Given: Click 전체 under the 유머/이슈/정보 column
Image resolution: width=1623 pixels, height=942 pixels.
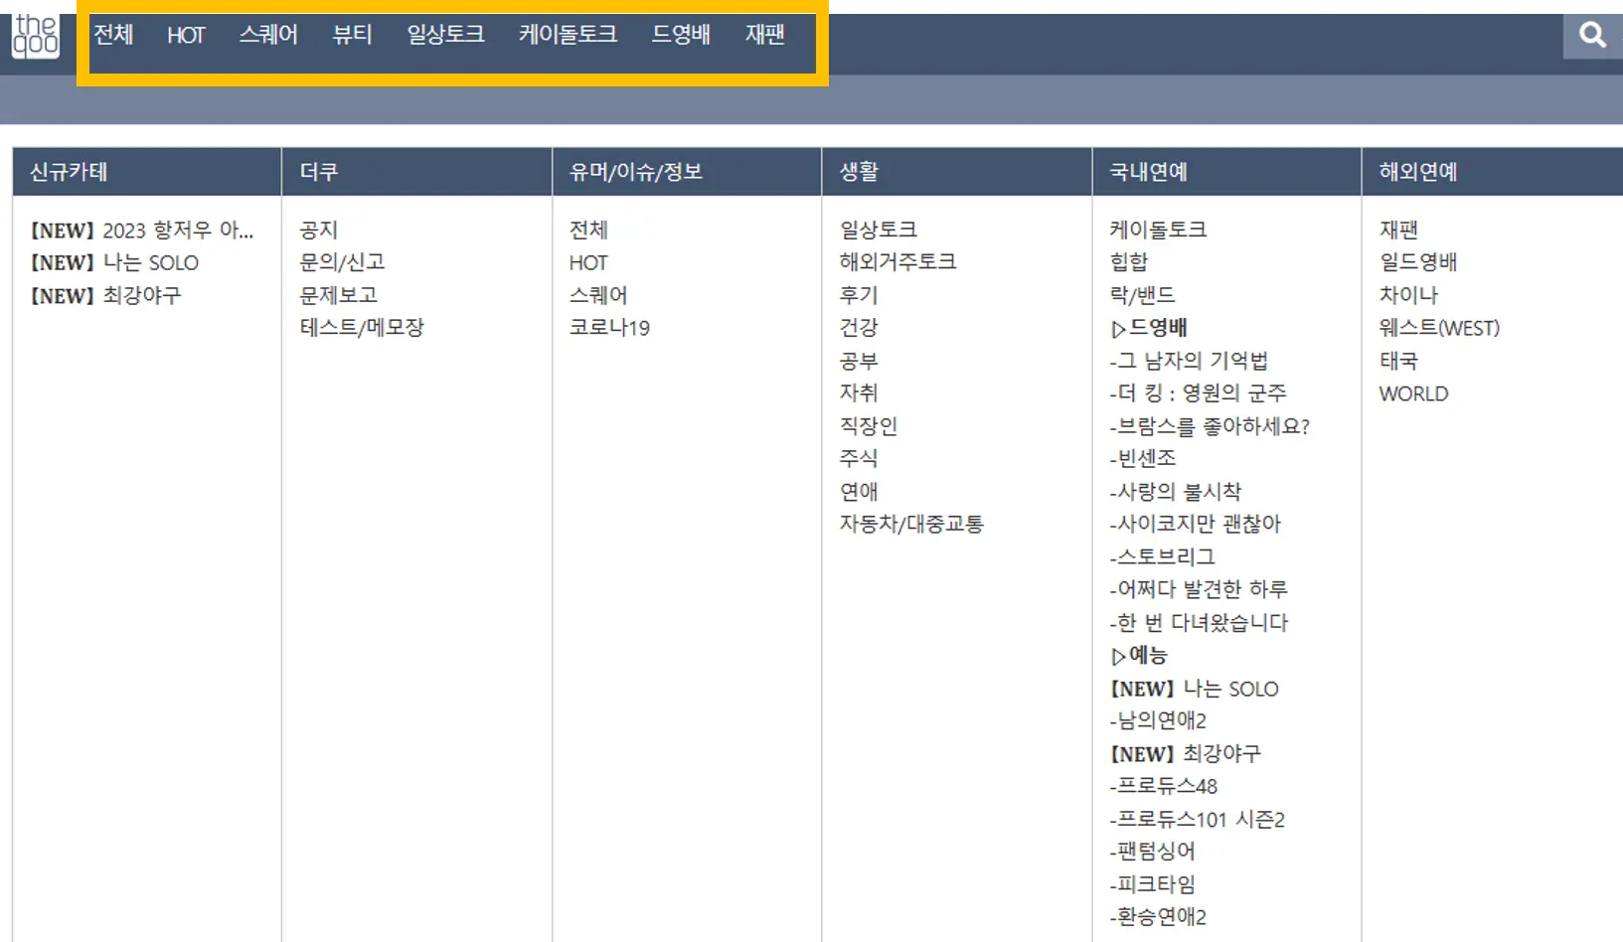Looking at the screenshot, I should [x=588, y=231].
